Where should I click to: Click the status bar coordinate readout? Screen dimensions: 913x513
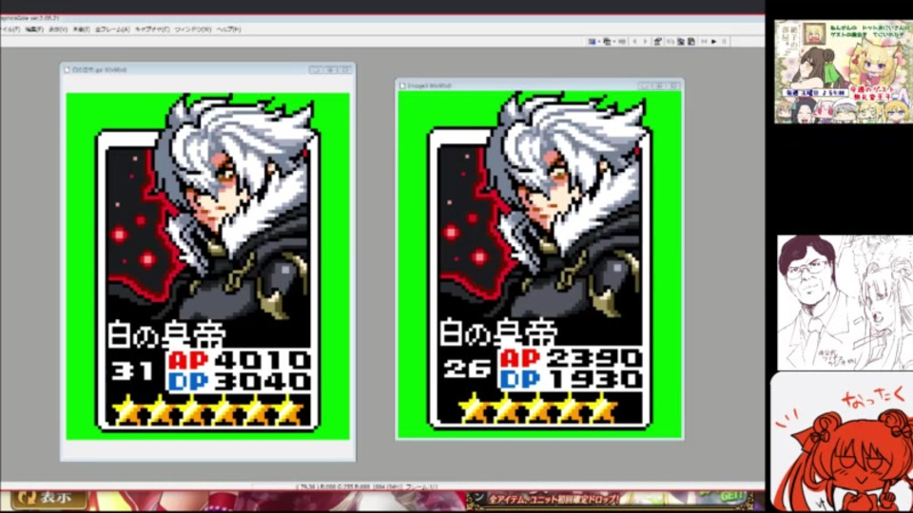332,486
